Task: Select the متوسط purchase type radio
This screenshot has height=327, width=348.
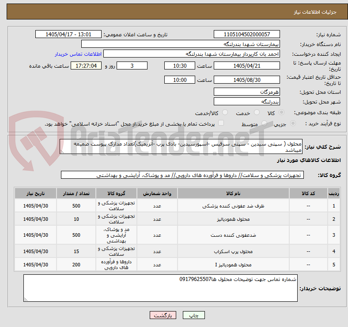Action: (264, 123)
